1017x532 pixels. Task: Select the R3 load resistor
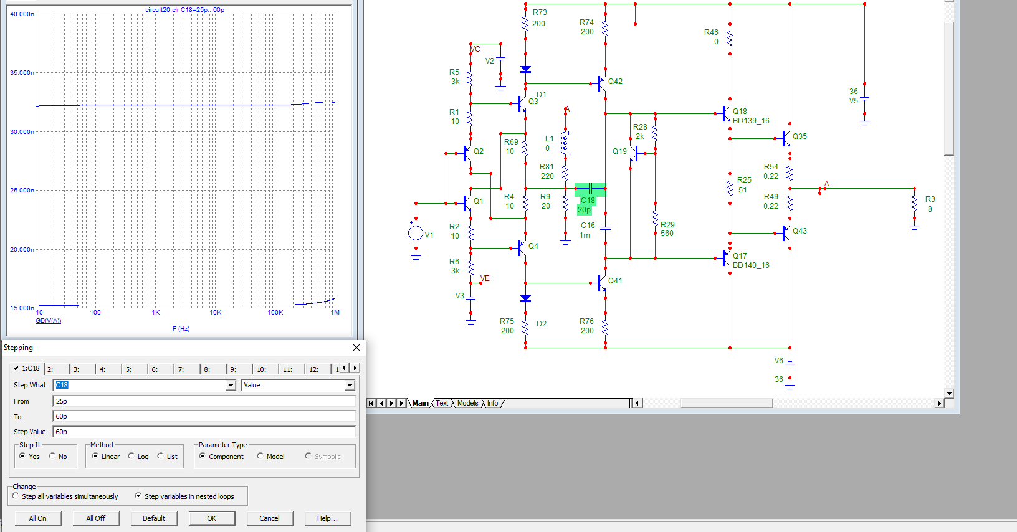coord(914,204)
